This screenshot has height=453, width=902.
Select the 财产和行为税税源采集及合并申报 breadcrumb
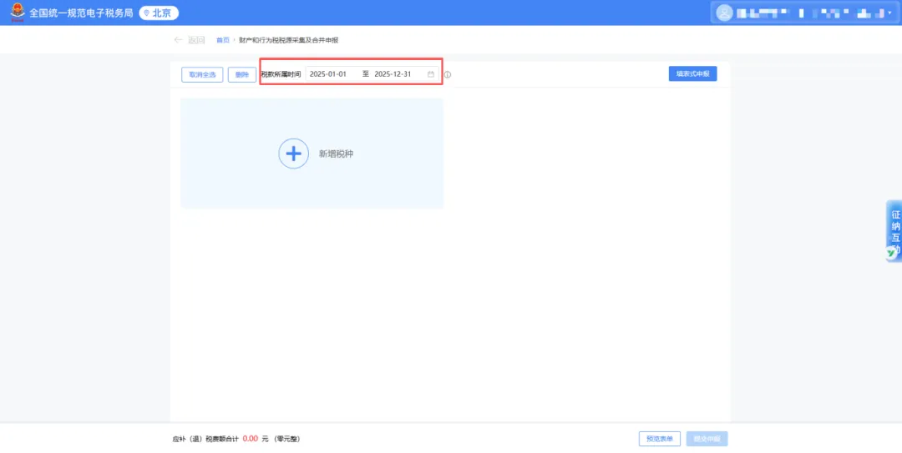click(x=289, y=40)
